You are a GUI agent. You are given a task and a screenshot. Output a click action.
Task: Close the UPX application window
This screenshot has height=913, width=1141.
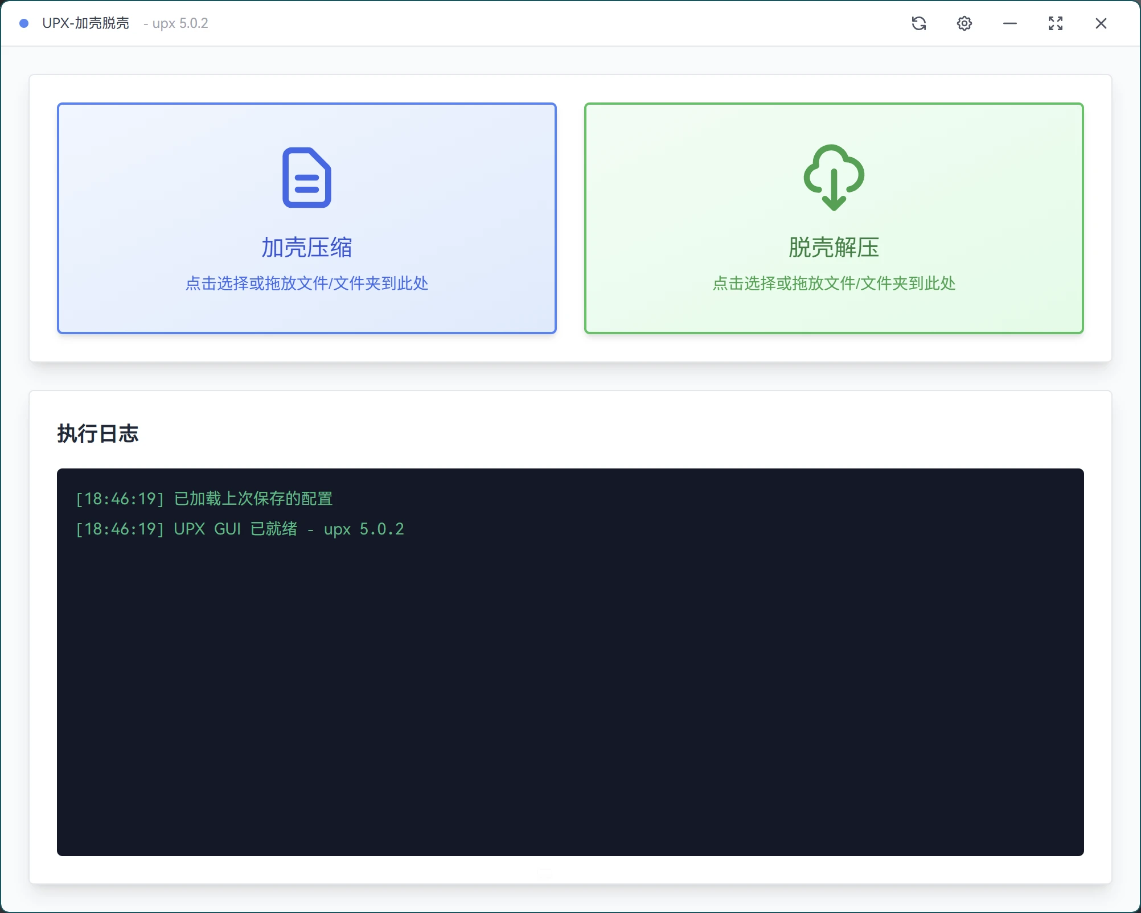[x=1101, y=23]
